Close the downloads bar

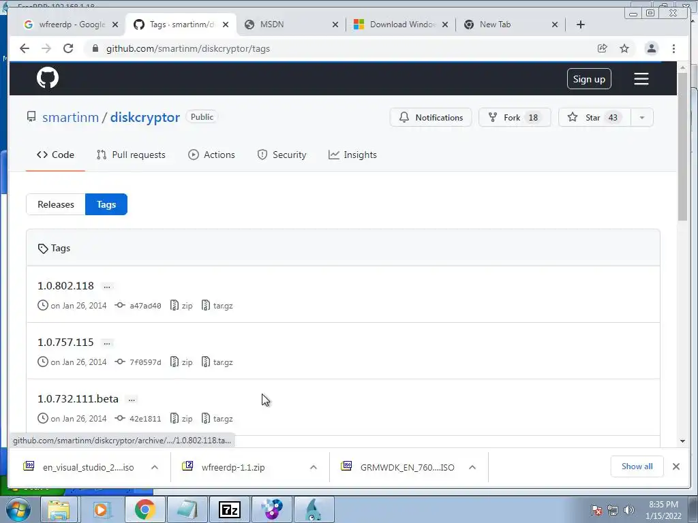click(x=676, y=466)
